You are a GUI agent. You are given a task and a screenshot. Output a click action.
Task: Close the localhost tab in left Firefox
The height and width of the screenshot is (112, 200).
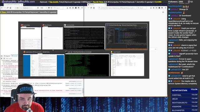pos(22,5)
